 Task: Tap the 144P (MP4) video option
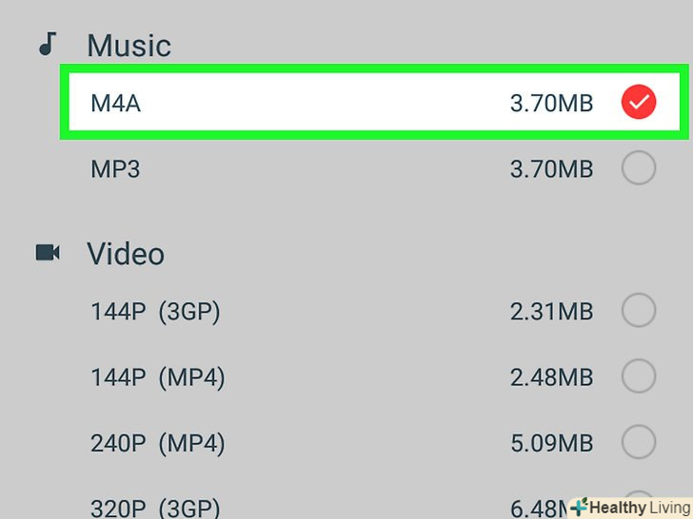158,377
